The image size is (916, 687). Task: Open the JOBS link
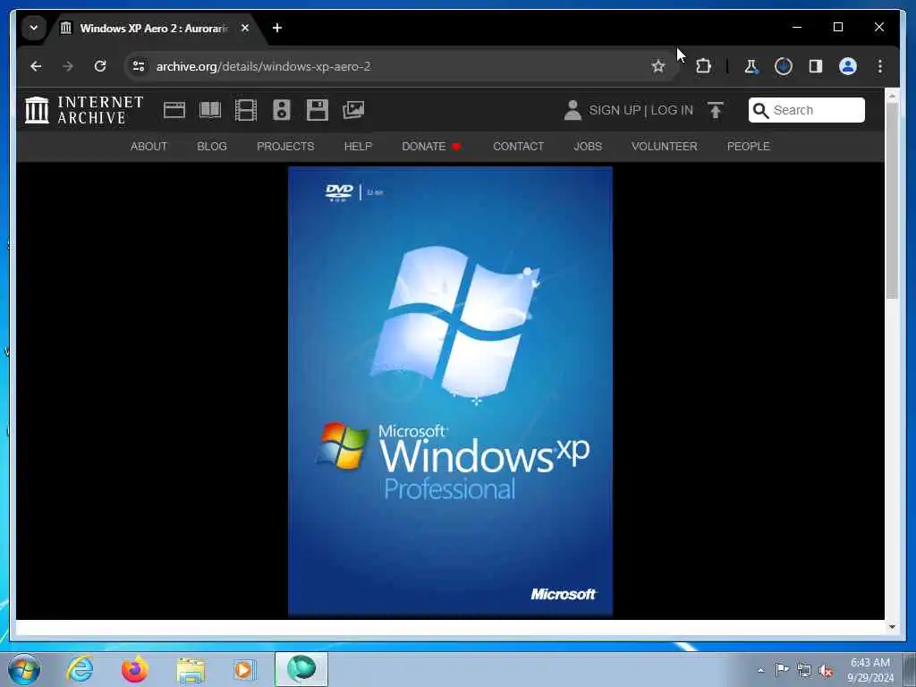(588, 146)
